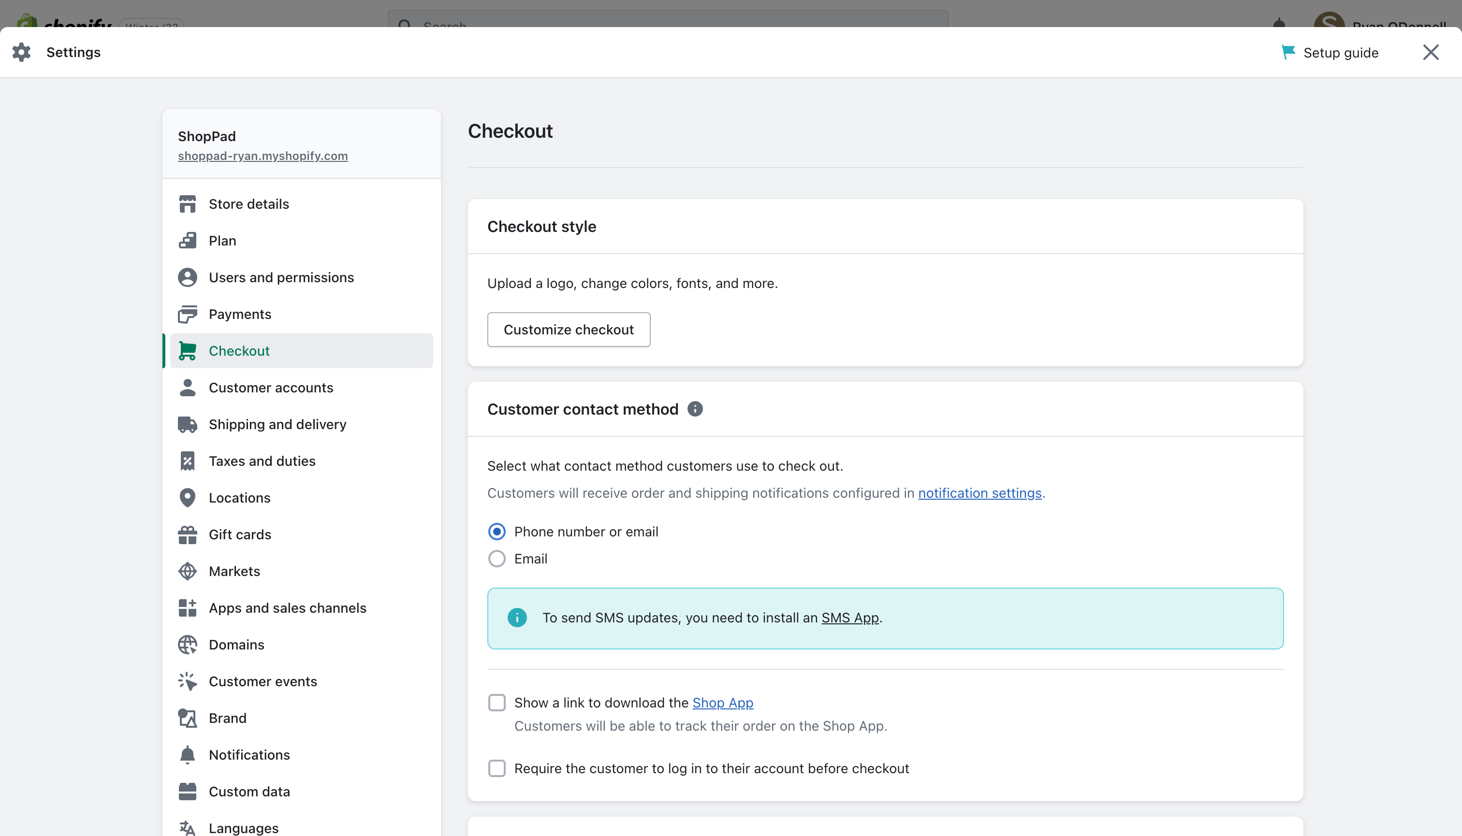Viewport: 1462px width, 836px height.
Task: Open Store details settings
Action: click(x=302, y=204)
